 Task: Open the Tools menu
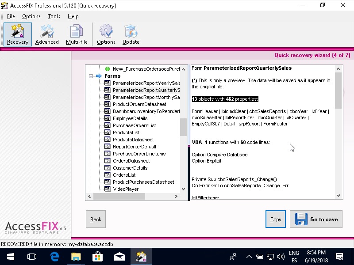54,16
